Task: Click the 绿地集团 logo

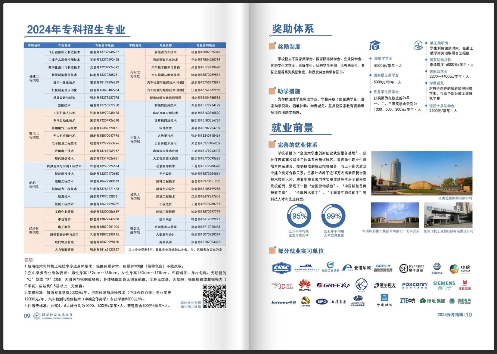Action: 432,301
